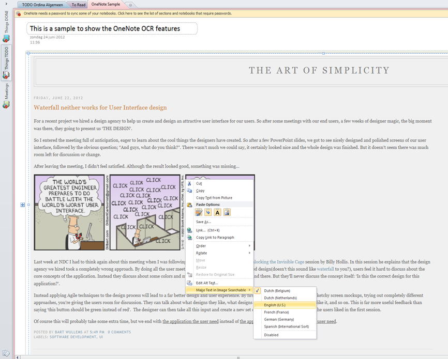Click the icon beside Restore to Original Size

point(189,274)
